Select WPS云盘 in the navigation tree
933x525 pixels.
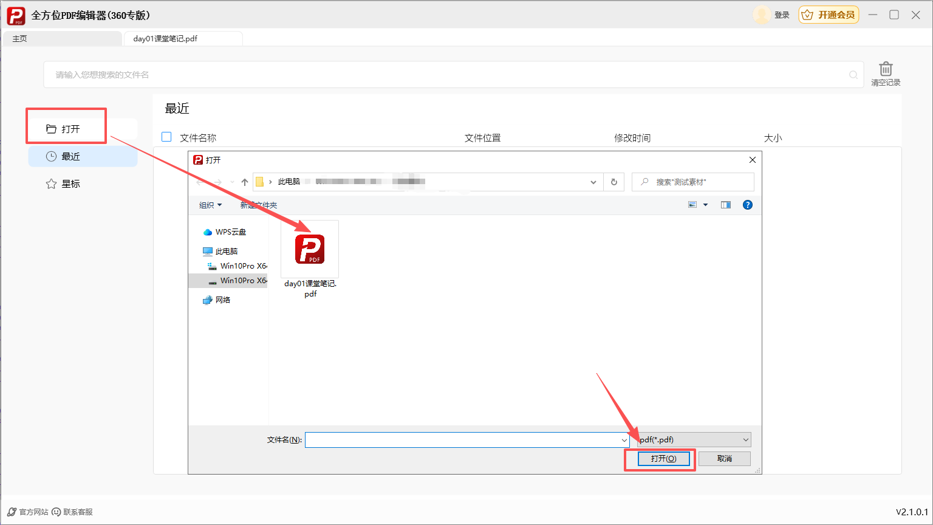230,232
